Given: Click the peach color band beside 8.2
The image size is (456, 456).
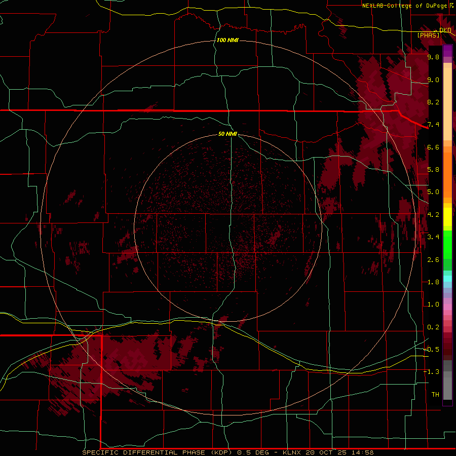Looking at the screenshot, I should [447, 104].
